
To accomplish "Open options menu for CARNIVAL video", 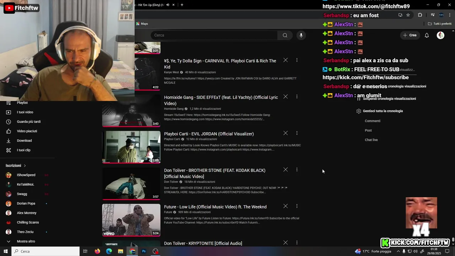I will (x=297, y=60).
